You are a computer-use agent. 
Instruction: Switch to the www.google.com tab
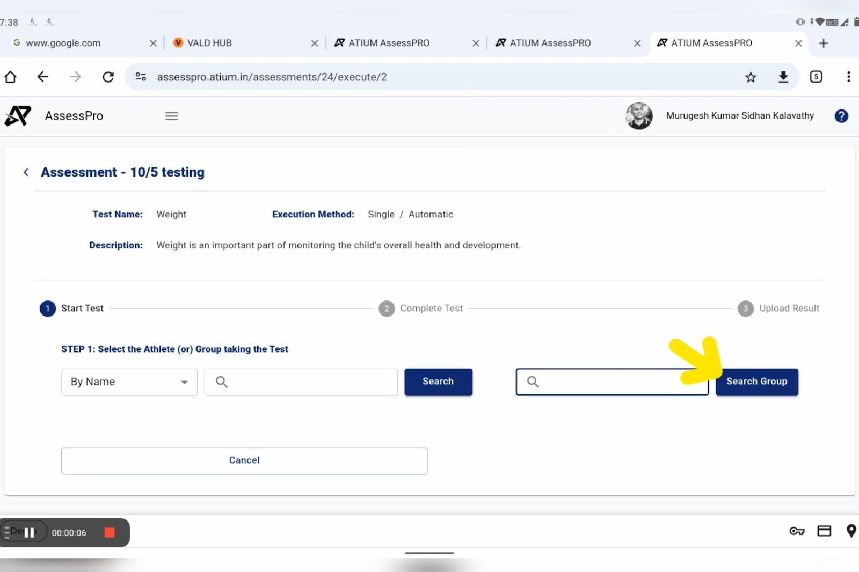click(63, 43)
